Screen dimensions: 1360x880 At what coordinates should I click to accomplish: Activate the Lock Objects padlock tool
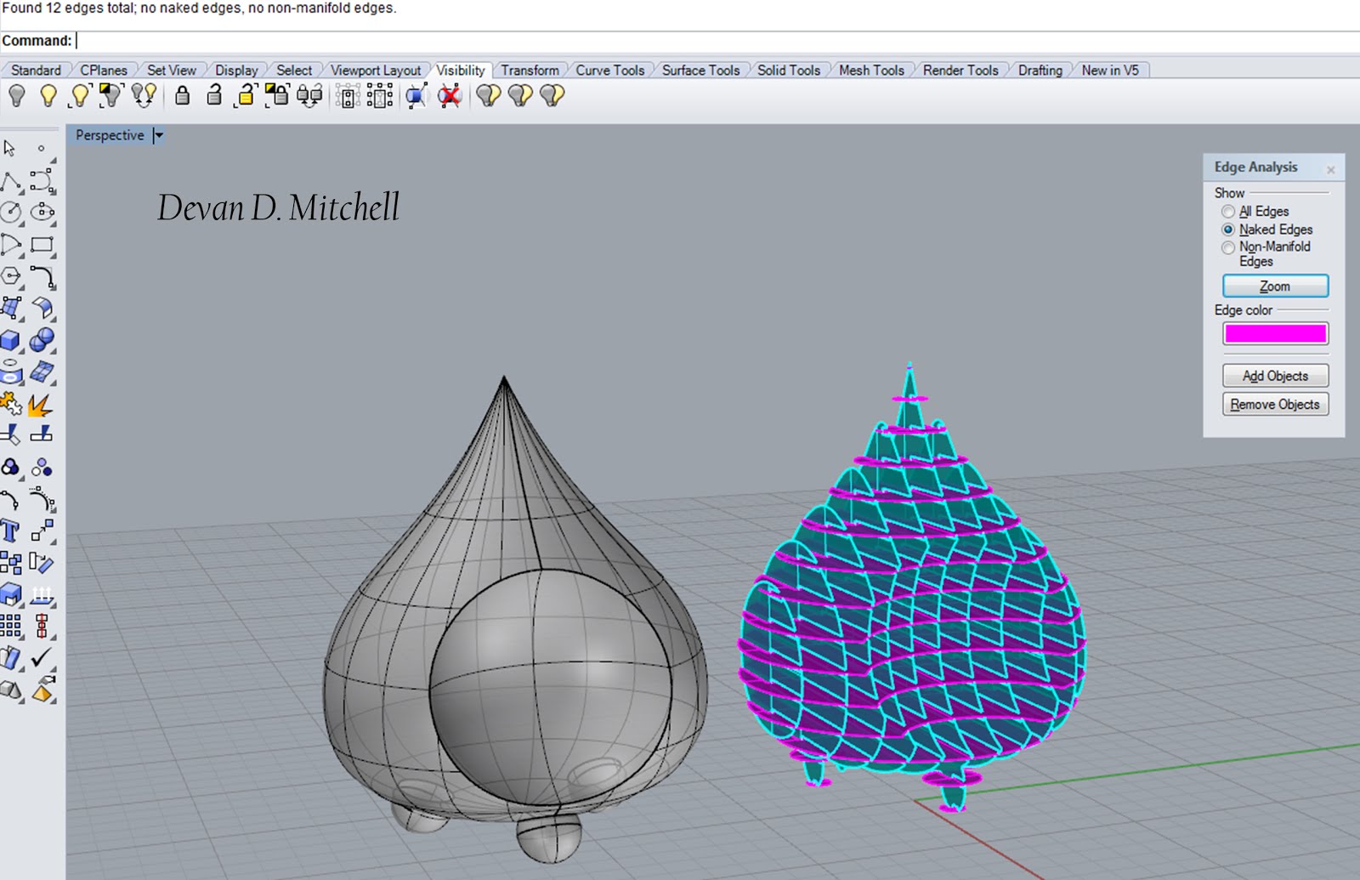[180, 96]
